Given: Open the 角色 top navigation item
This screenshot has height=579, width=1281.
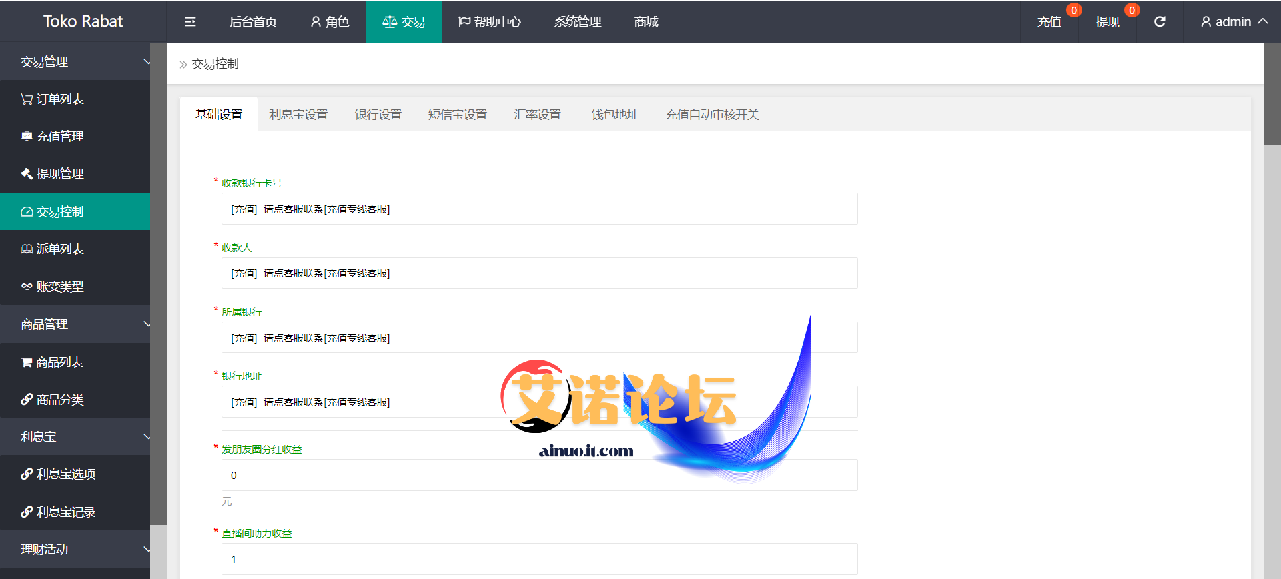Looking at the screenshot, I should [x=330, y=22].
